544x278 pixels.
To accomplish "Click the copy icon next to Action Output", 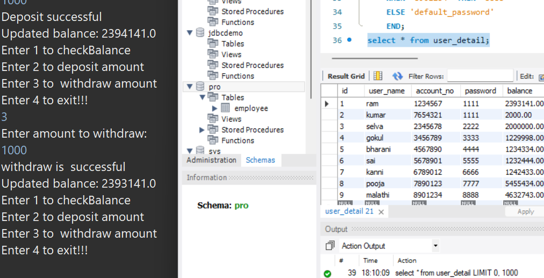I will [x=330, y=246].
